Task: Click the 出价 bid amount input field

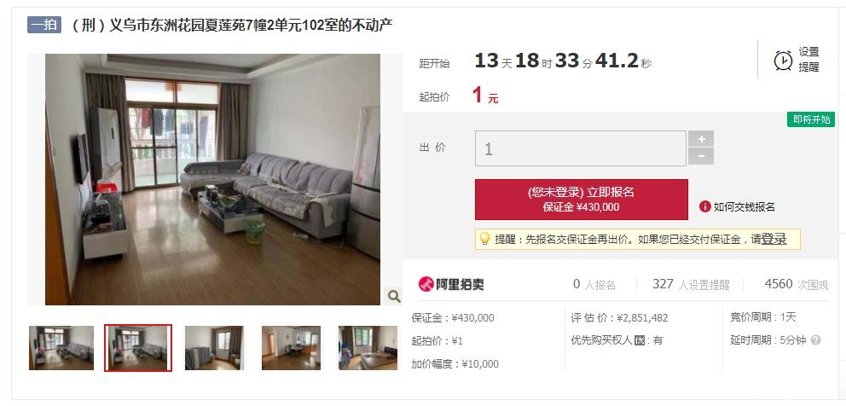Action: point(581,148)
